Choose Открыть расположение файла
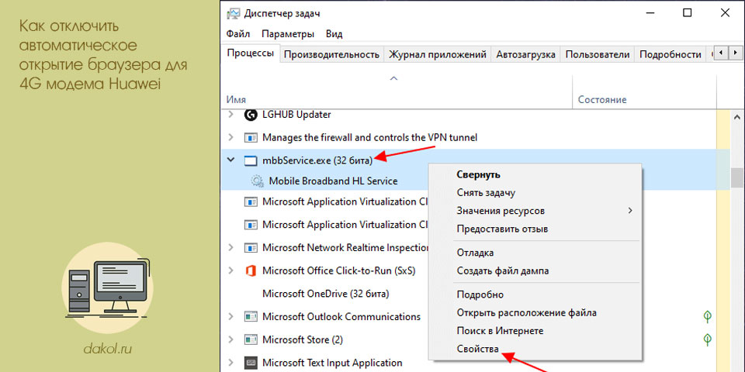The image size is (745, 372). click(535, 312)
